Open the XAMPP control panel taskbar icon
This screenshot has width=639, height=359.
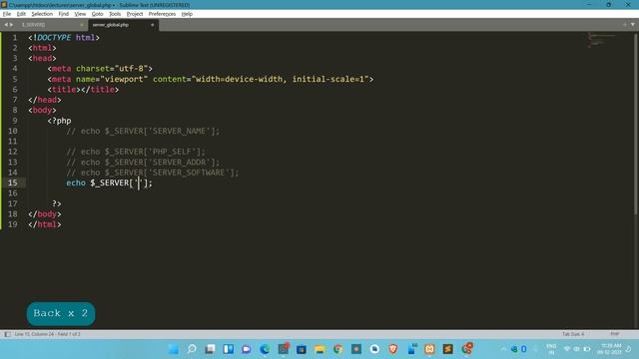click(x=429, y=349)
